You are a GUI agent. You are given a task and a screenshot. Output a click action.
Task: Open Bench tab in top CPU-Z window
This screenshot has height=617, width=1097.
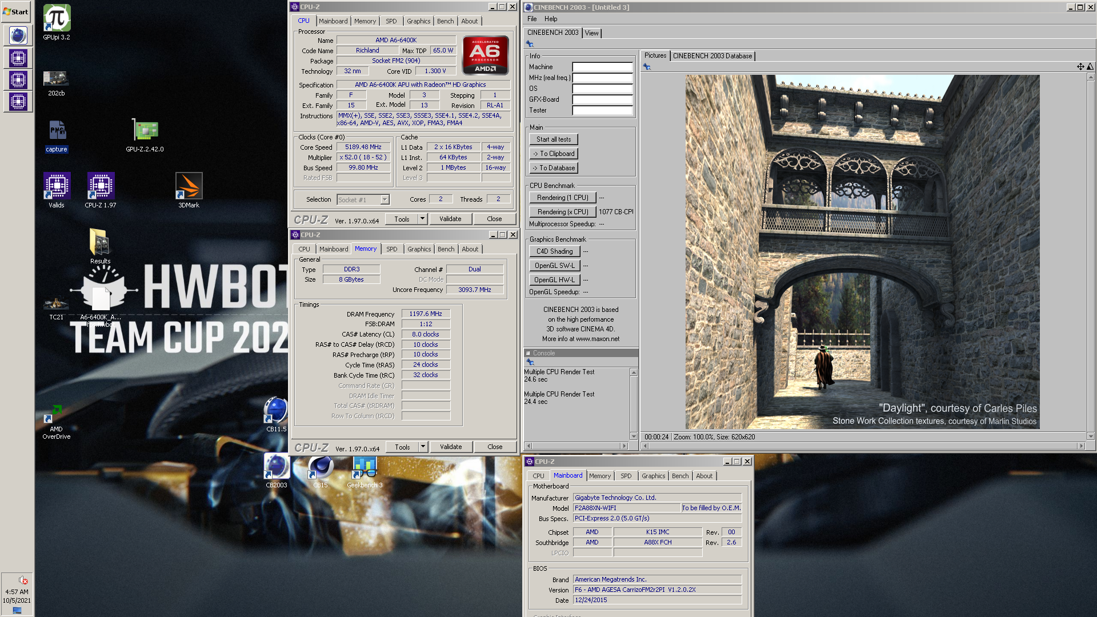(x=445, y=21)
